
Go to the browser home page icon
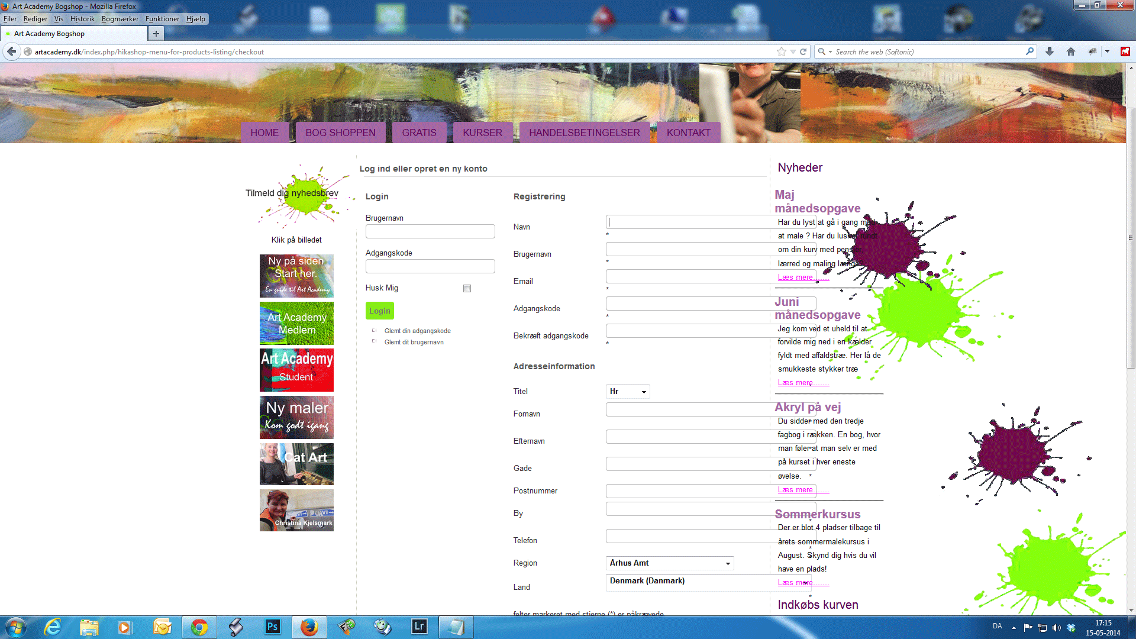[1071, 52]
